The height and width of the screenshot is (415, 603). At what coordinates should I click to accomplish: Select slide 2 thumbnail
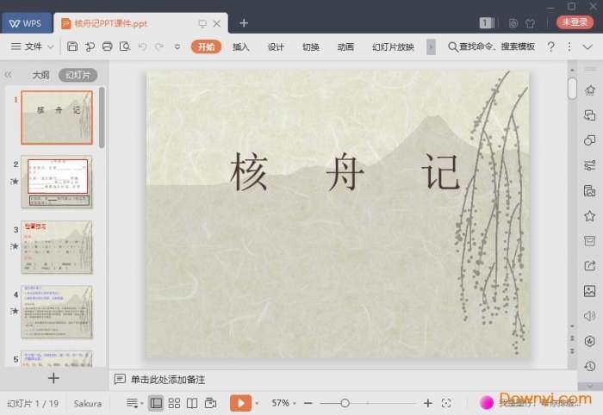(x=57, y=182)
